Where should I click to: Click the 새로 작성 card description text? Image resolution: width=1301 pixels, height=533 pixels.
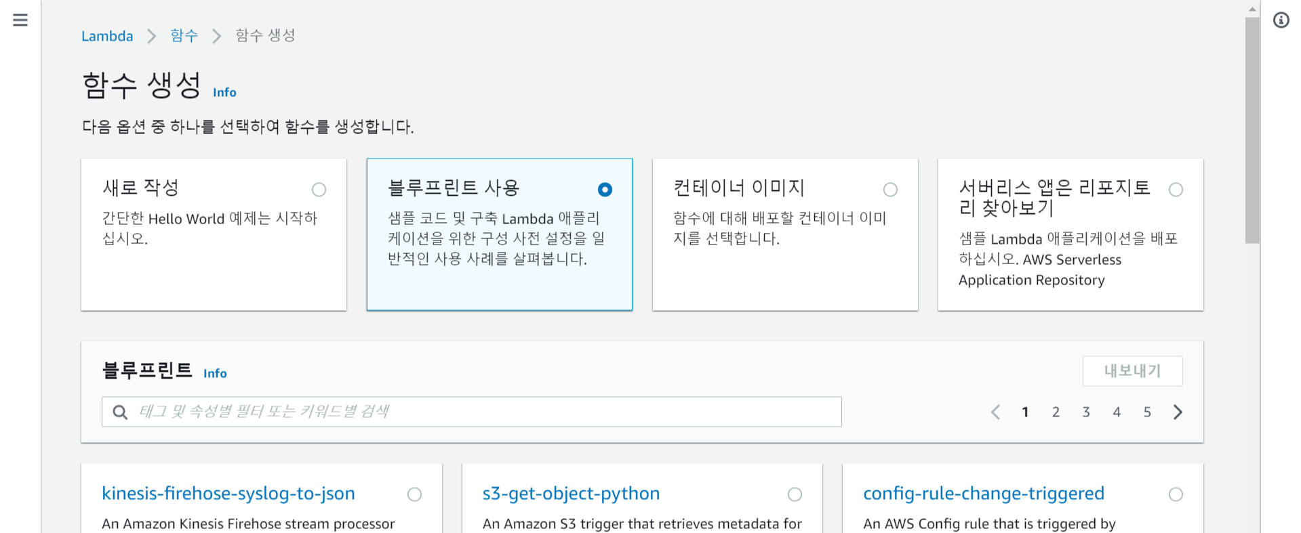point(209,228)
